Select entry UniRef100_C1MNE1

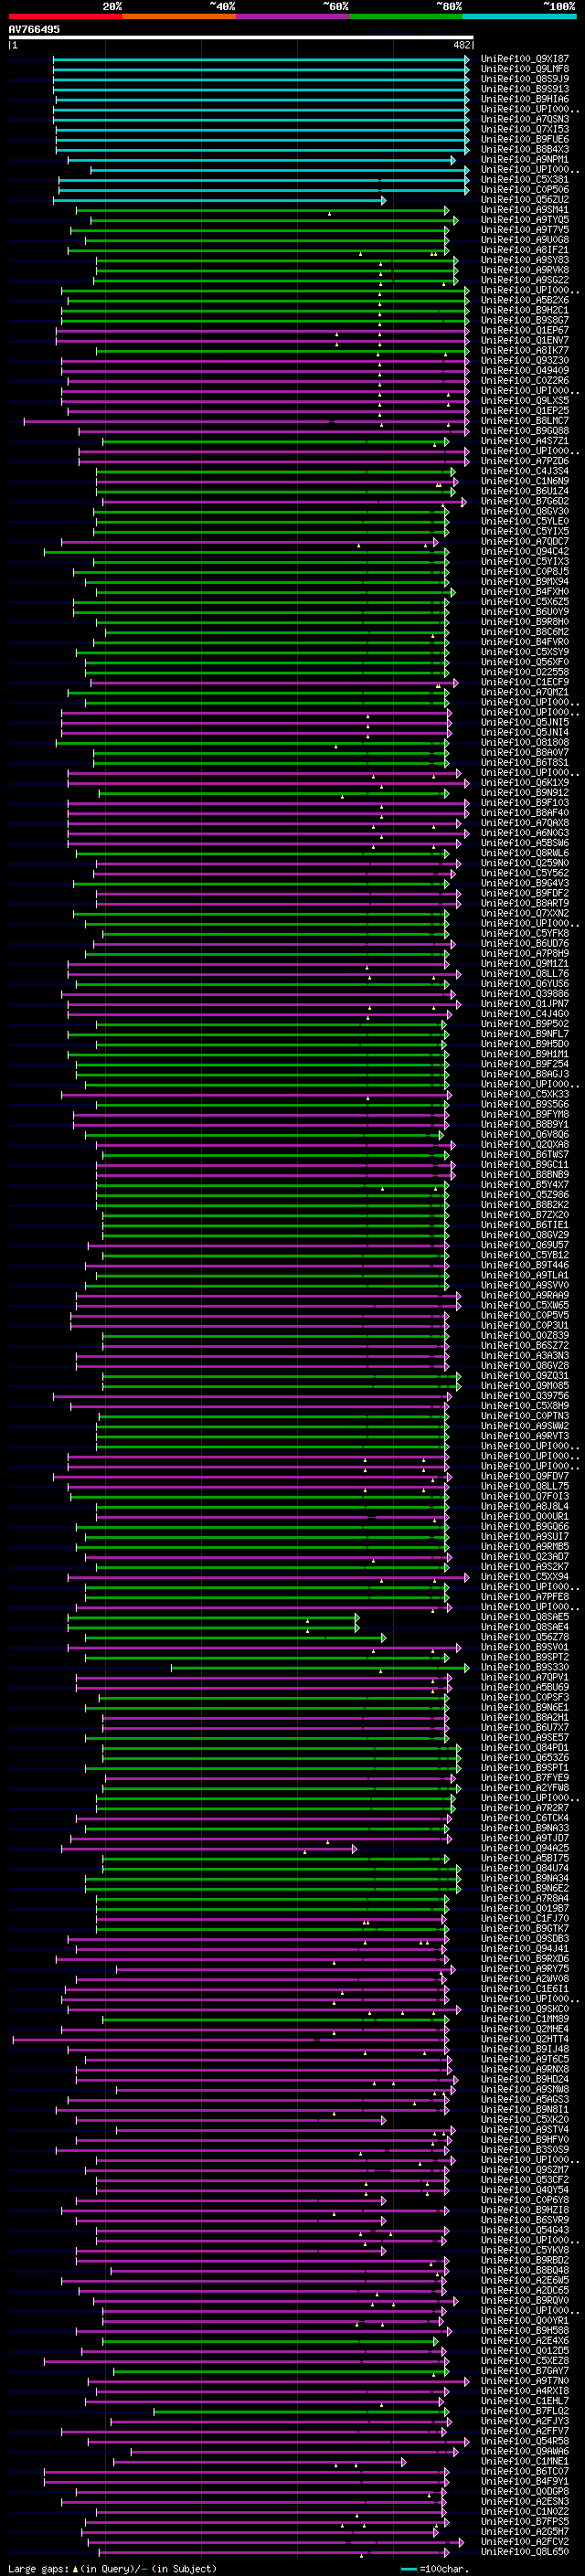(525, 2461)
